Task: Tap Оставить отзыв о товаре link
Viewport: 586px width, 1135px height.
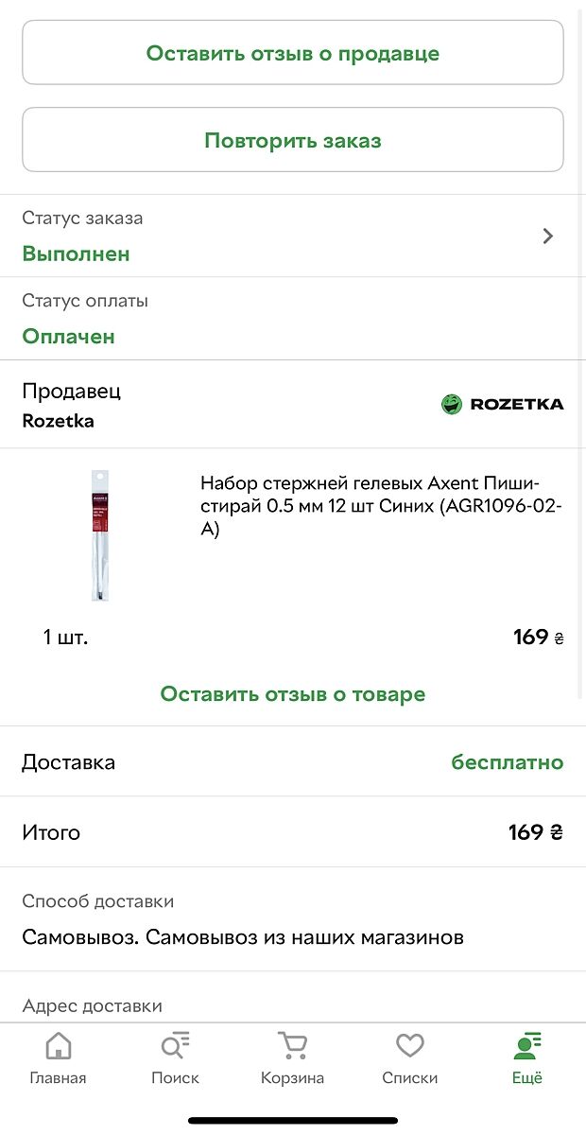Action: click(293, 694)
